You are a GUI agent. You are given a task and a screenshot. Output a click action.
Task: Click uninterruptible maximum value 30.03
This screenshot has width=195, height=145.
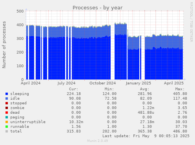tap(181, 122)
